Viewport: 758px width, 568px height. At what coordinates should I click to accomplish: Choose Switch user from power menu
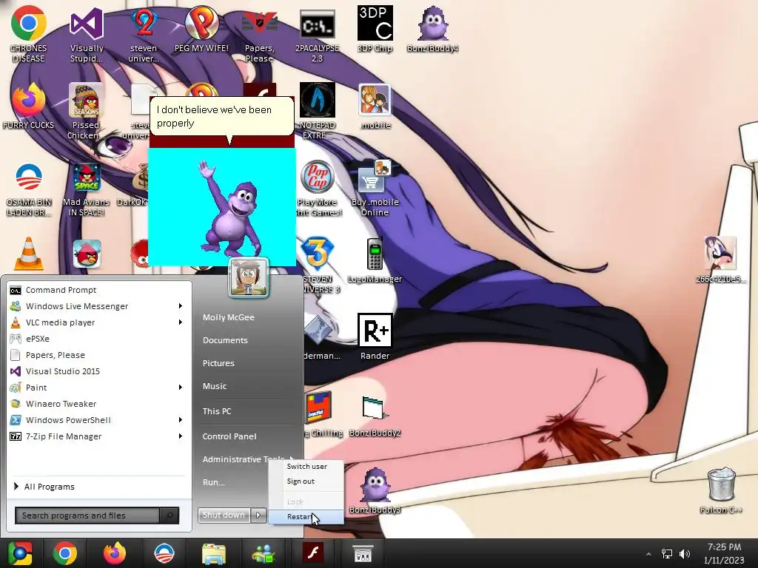[306, 466]
